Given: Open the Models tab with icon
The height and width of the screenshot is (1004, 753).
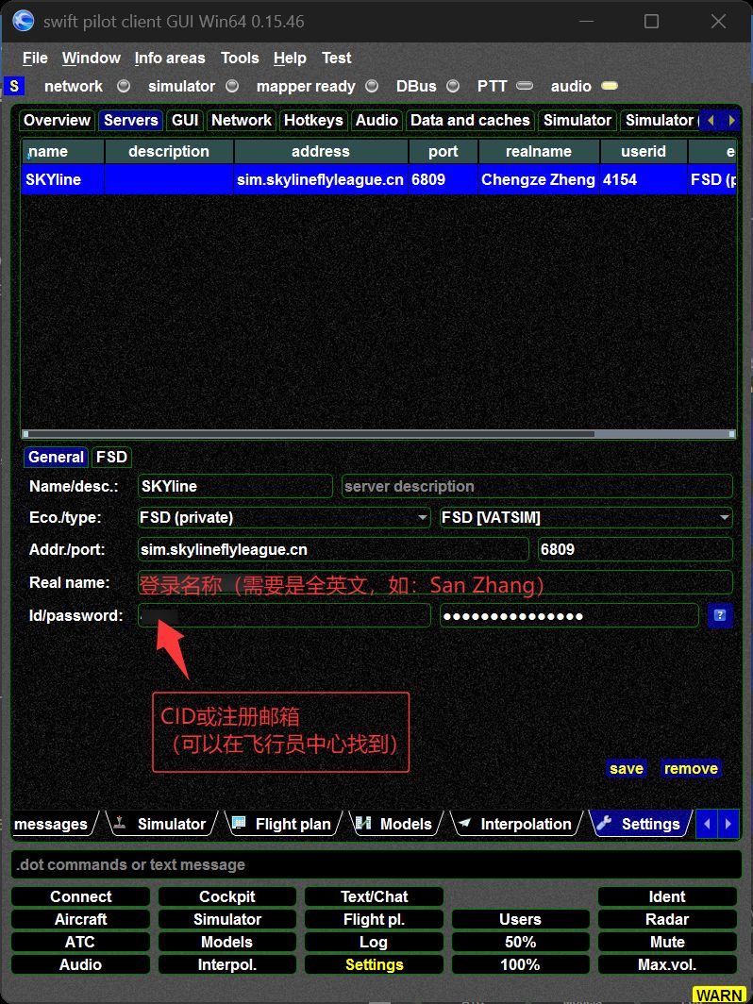Looking at the screenshot, I should 393,824.
